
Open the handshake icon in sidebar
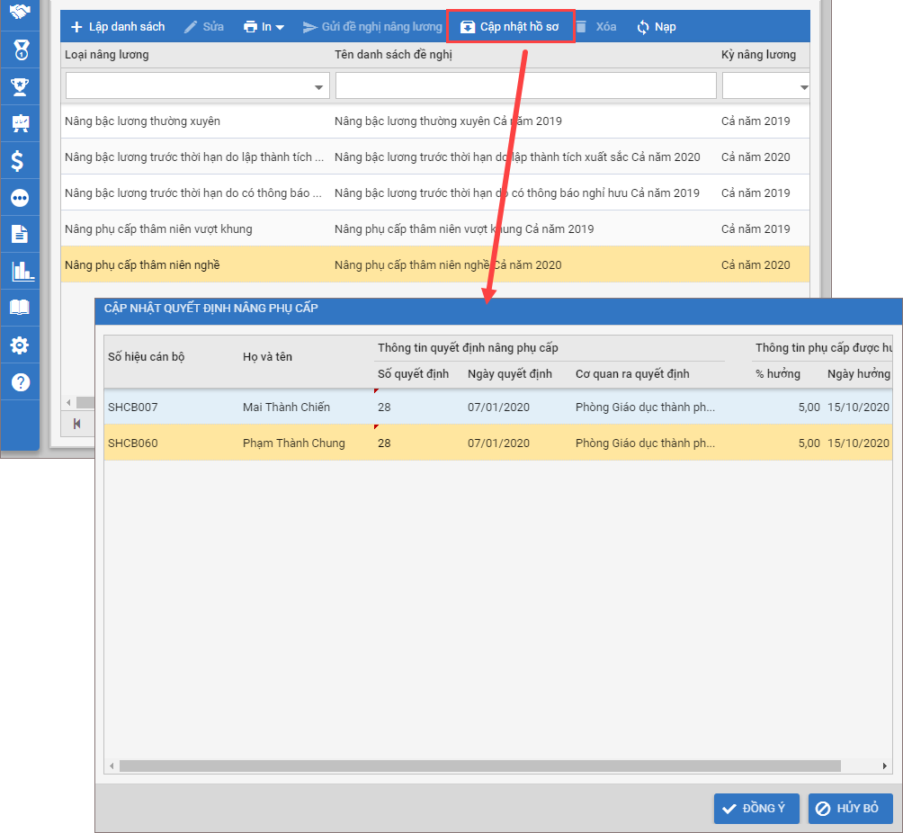coord(20,13)
